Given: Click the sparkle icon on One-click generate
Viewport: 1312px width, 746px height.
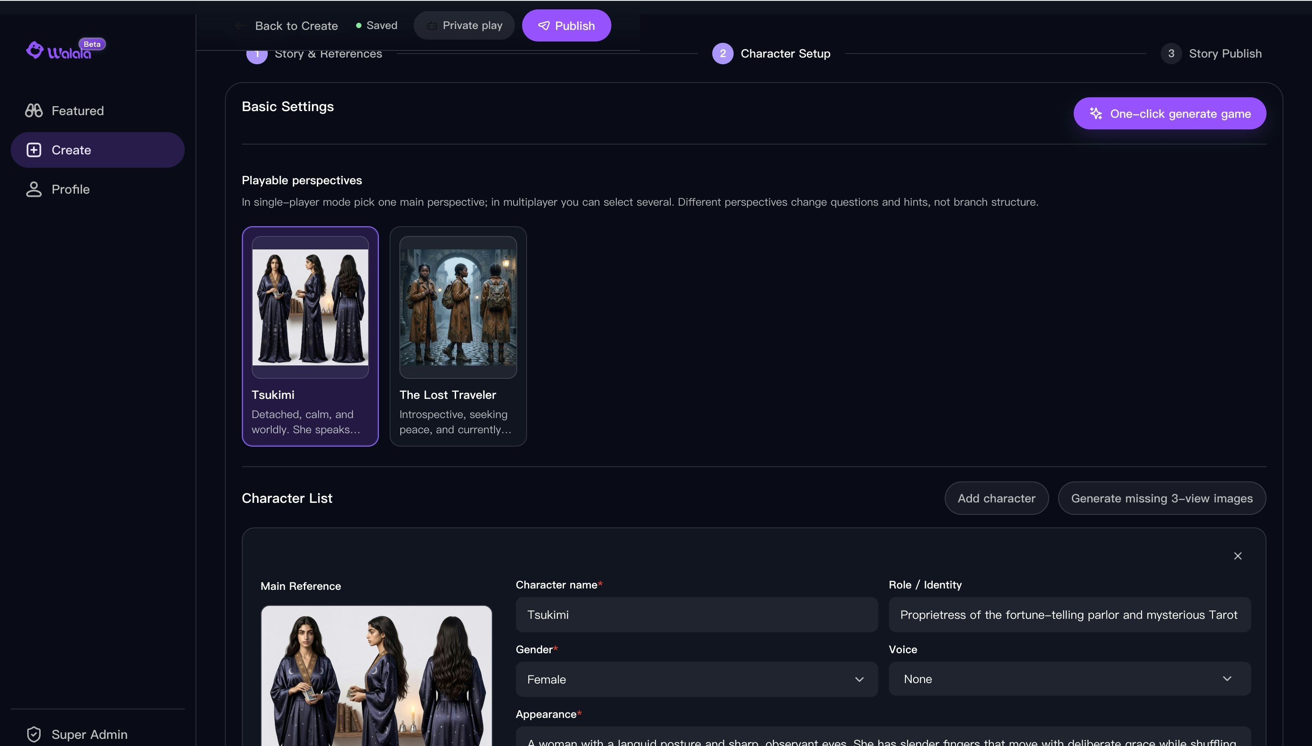Looking at the screenshot, I should coord(1096,113).
